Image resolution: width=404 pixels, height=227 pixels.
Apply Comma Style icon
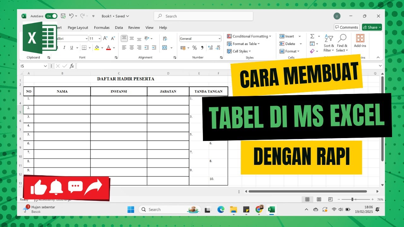click(202, 48)
